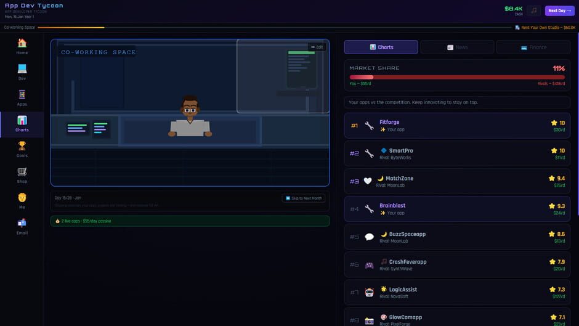Image resolution: width=579 pixels, height=326 pixels.
Task: Click the monitor thumbnail in the room preview
Action: (301, 70)
